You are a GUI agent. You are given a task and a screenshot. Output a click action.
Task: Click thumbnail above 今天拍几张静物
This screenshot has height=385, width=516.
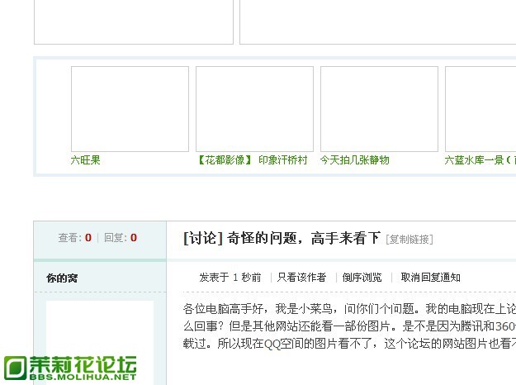pyautogui.click(x=380, y=109)
